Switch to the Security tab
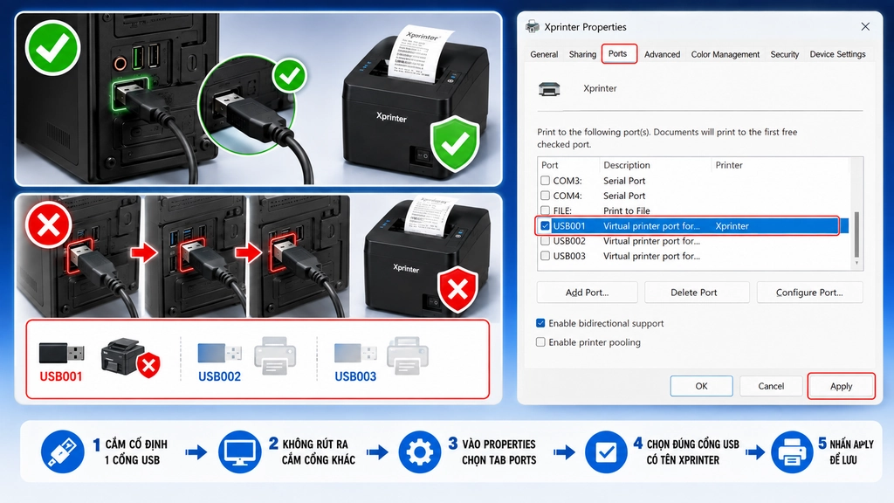This screenshot has width=894, height=503. tap(785, 54)
